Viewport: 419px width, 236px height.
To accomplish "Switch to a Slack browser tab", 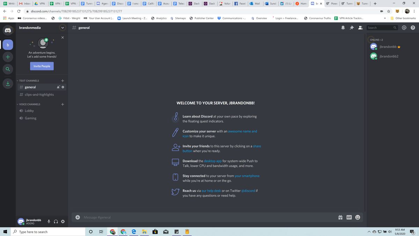I will click(194, 4).
